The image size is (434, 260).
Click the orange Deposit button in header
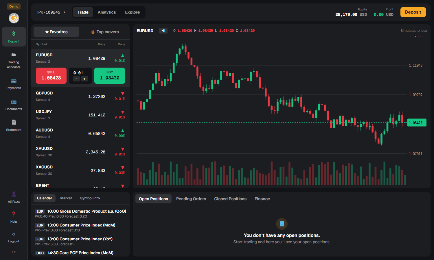[x=413, y=12]
